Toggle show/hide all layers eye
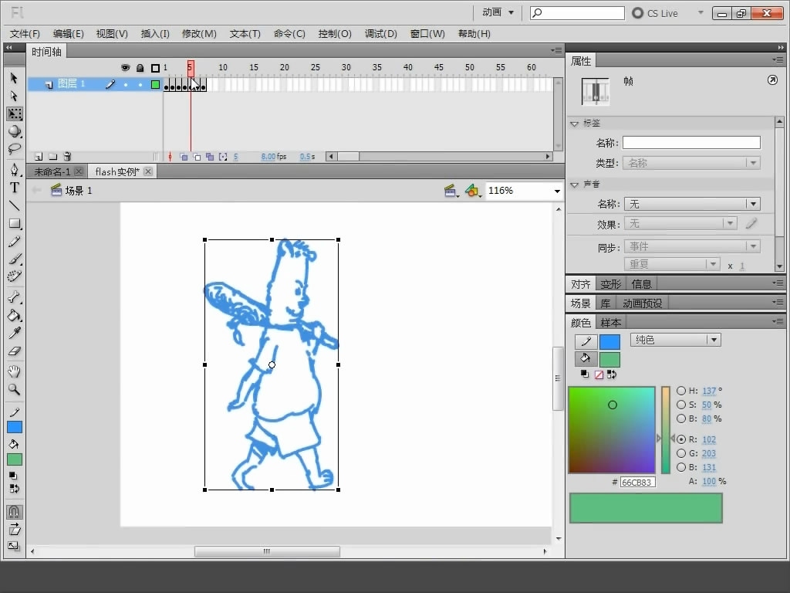The image size is (790, 593). (x=126, y=68)
